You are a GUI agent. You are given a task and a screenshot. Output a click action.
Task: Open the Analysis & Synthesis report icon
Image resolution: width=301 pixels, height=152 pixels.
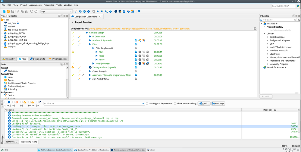coord(136,40)
